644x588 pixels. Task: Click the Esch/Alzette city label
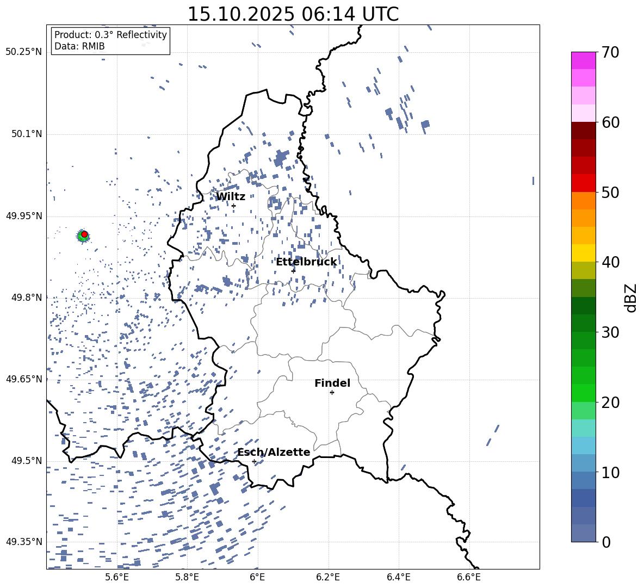[274, 452]
